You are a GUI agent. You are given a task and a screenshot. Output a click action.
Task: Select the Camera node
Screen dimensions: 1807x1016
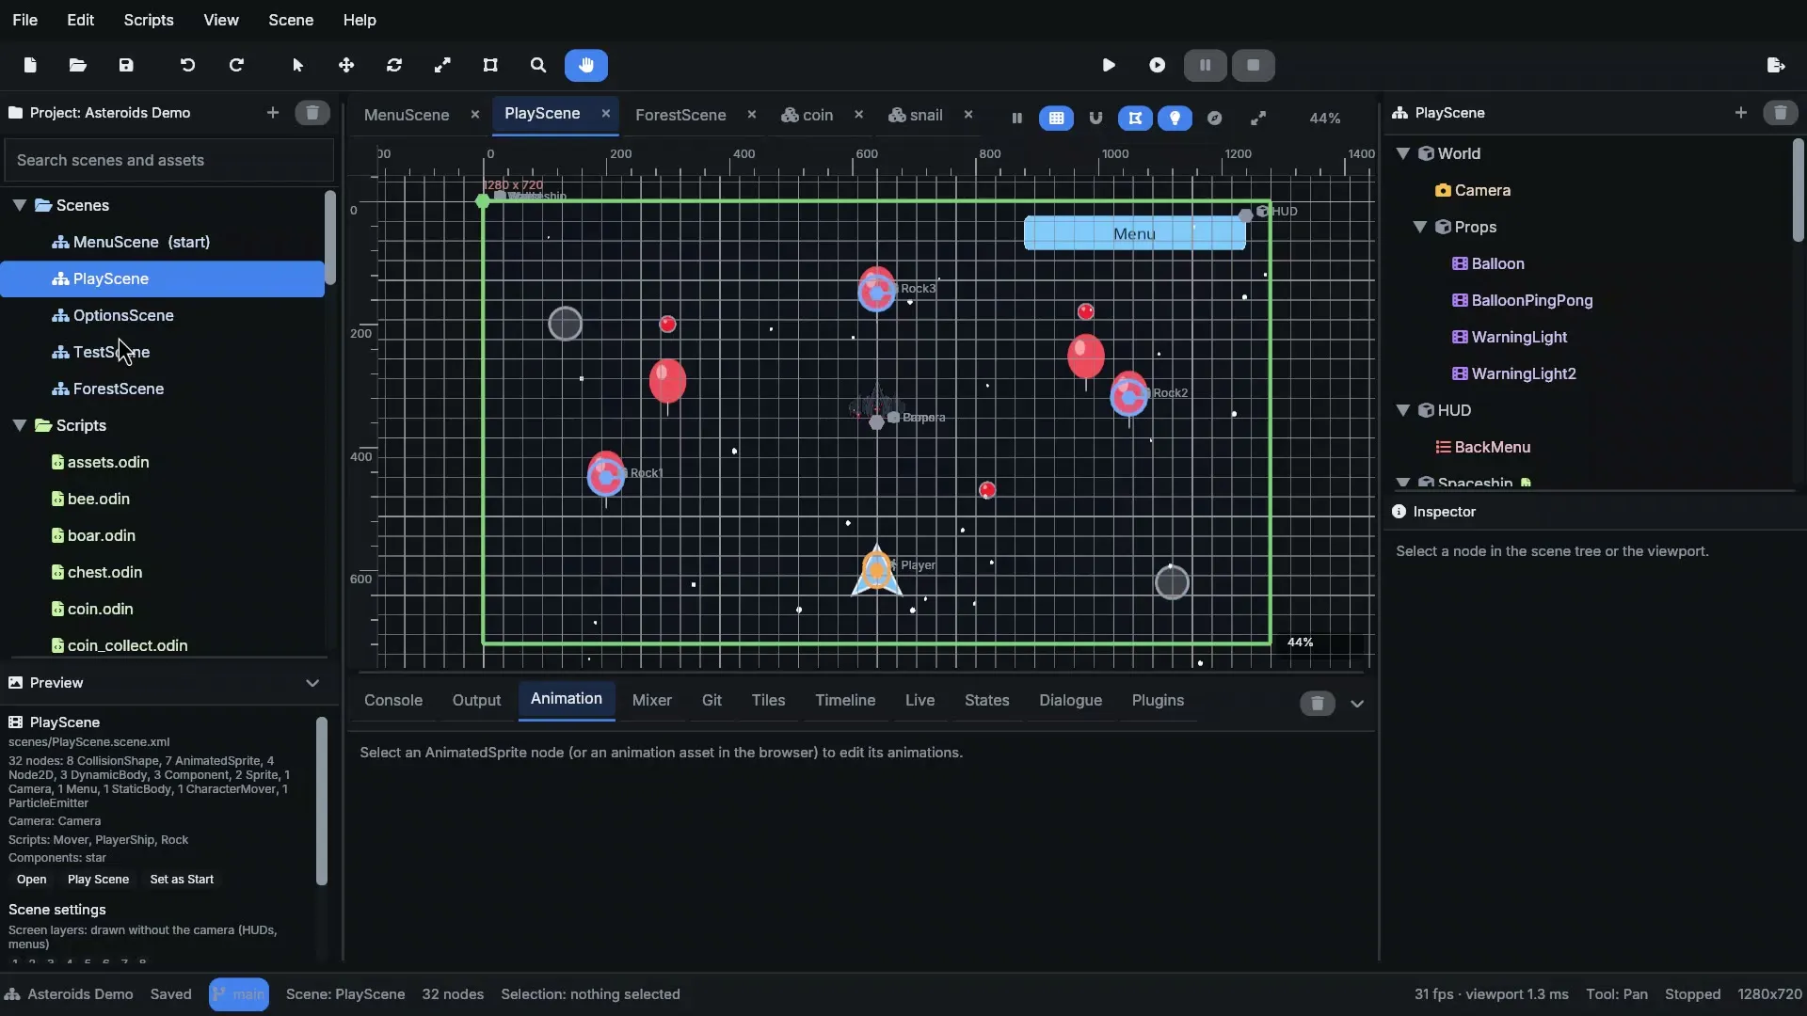pyautogui.click(x=1592, y=190)
